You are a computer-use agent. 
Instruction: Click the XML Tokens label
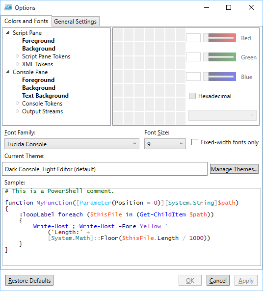click(37, 64)
